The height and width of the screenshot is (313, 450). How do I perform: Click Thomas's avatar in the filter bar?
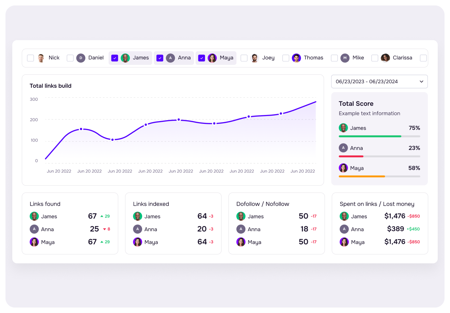pyautogui.click(x=296, y=58)
